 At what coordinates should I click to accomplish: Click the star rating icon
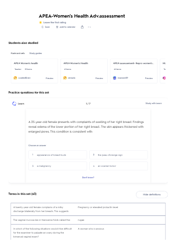click(x=40, y=22)
